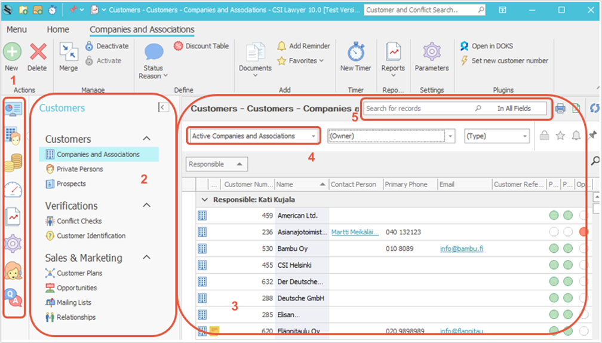Toggle the lock filter icon
This screenshot has height=343, width=602.
[x=544, y=136]
